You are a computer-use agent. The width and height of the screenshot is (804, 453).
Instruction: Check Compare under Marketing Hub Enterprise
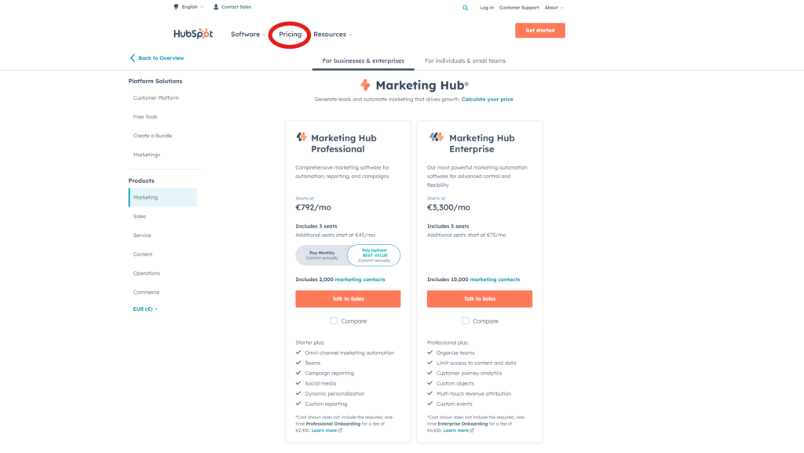pos(465,321)
